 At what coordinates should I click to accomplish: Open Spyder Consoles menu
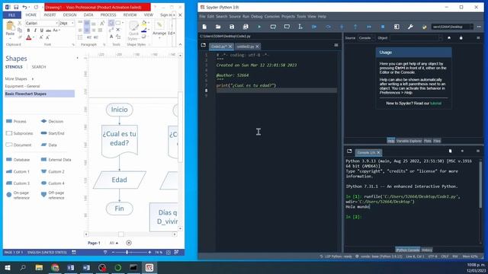pyautogui.click(x=271, y=17)
